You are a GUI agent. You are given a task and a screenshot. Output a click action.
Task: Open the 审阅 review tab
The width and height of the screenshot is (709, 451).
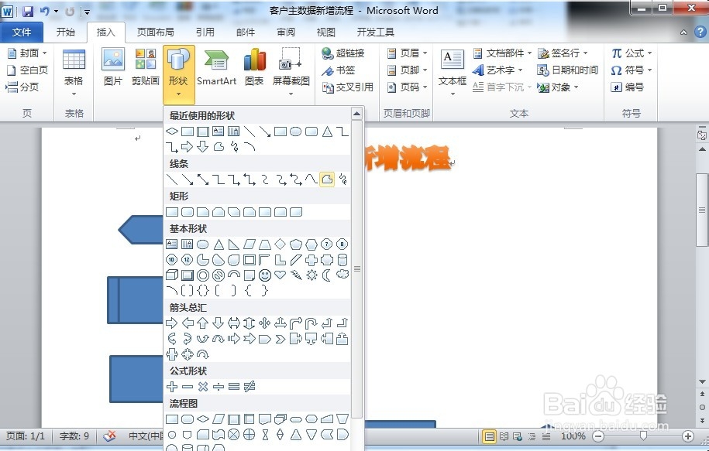coord(285,32)
